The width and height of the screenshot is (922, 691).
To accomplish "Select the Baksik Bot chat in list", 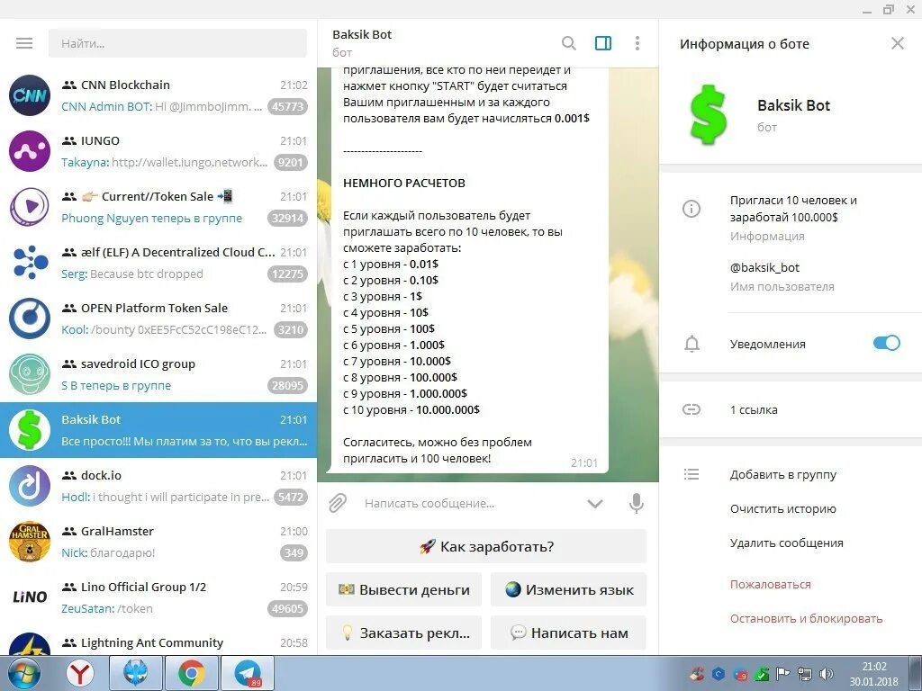I will click(x=158, y=430).
